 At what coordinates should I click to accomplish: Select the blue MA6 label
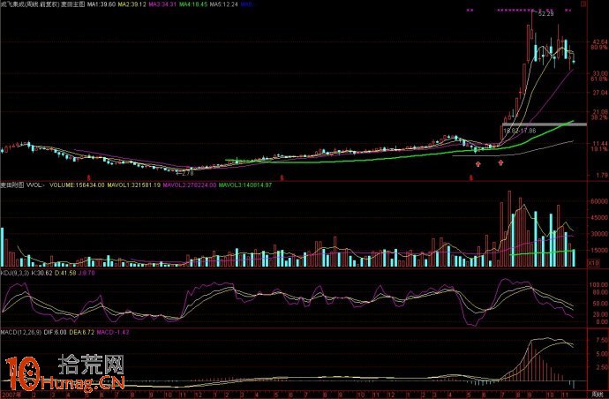coord(246,4)
